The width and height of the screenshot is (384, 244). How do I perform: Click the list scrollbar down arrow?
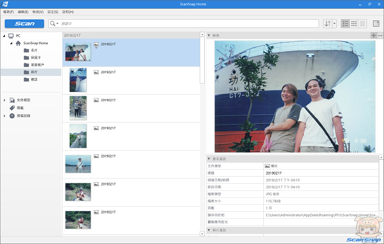point(202,234)
